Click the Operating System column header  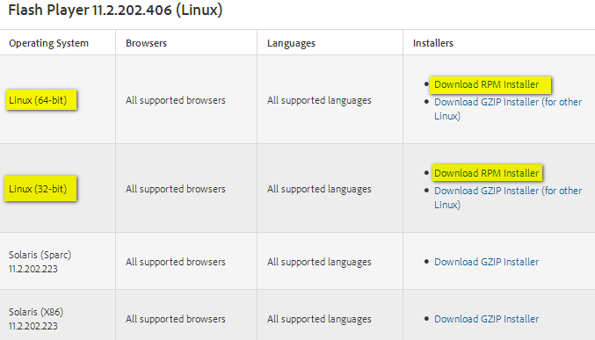pos(48,43)
